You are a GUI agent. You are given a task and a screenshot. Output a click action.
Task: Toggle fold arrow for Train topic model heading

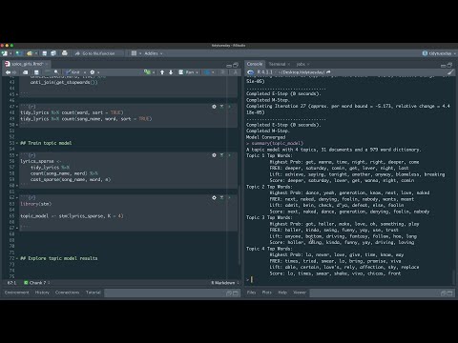click(17, 143)
